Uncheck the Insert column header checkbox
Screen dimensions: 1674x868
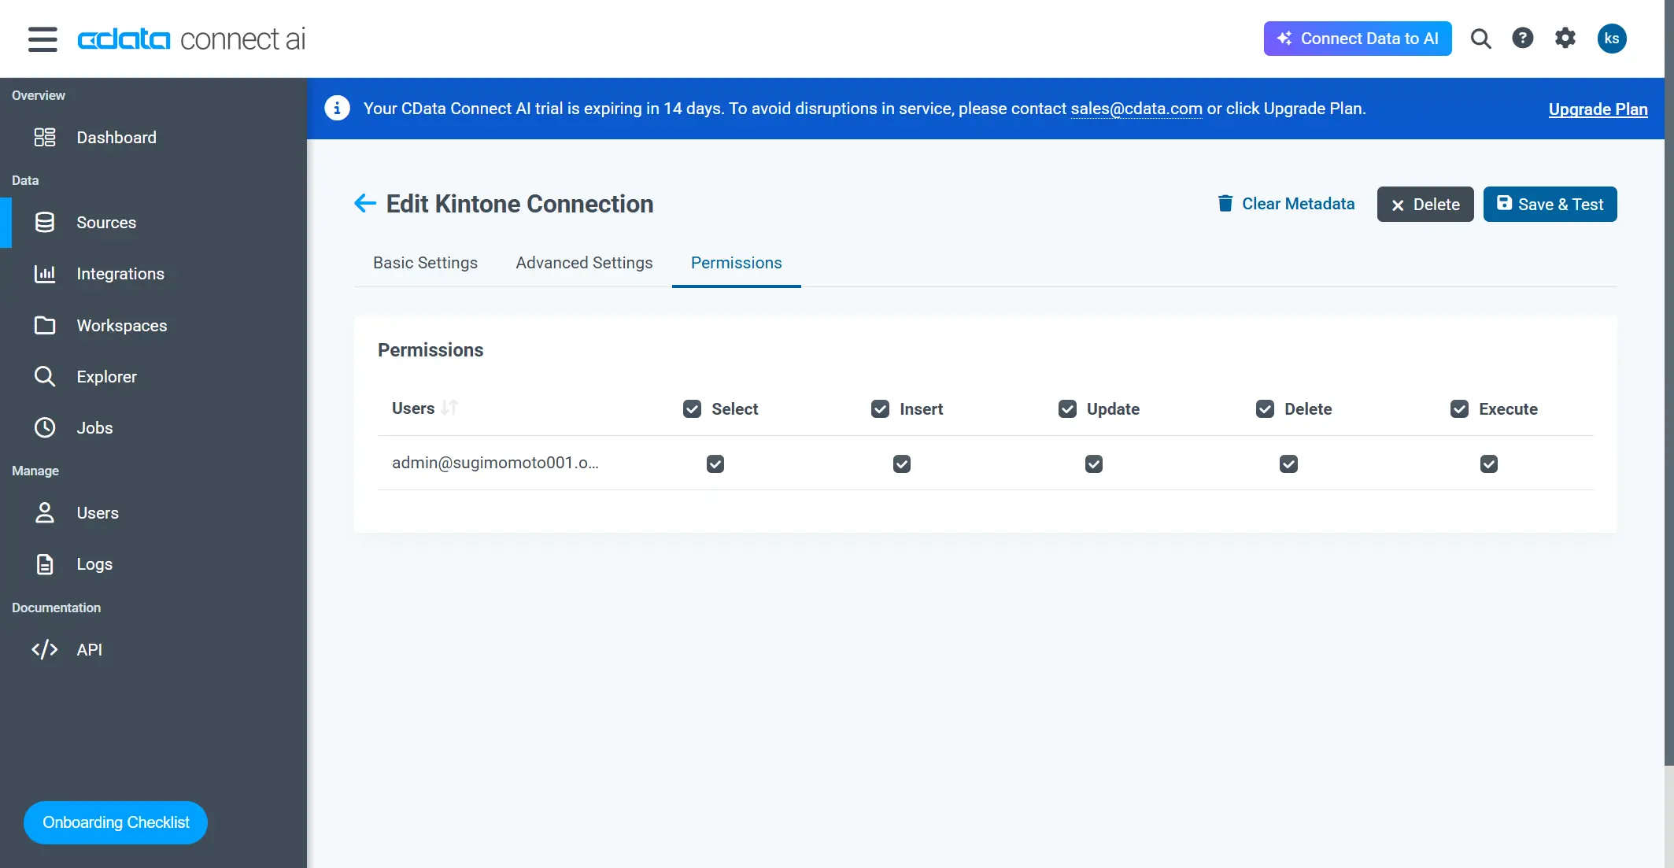pyautogui.click(x=879, y=408)
